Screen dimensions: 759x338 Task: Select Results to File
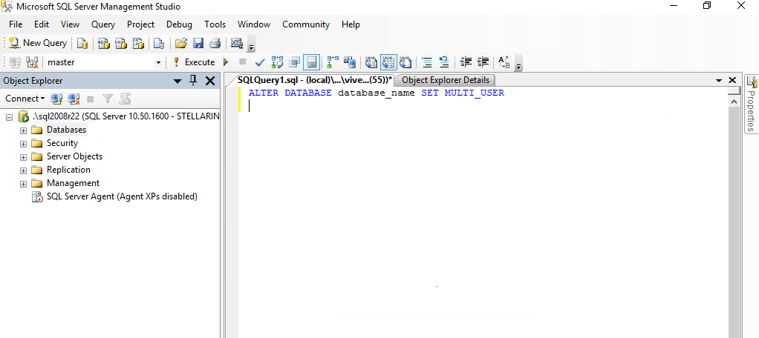[405, 62]
